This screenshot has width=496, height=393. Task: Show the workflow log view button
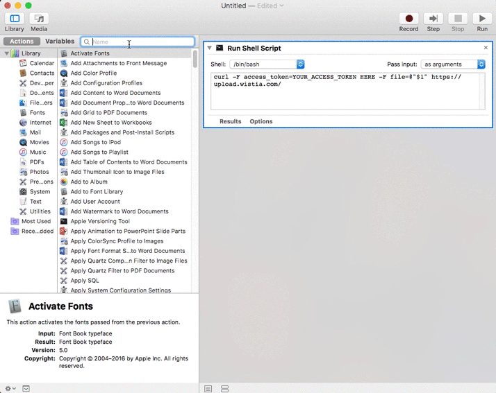pyautogui.click(x=208, y=389)
